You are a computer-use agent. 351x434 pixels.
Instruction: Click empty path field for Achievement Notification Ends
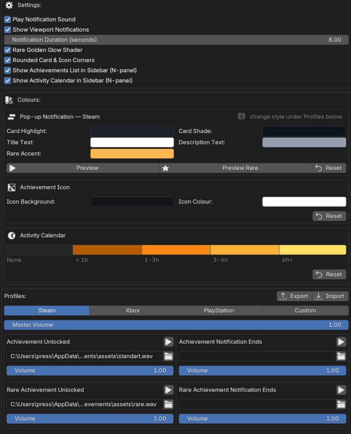[257, 356]
